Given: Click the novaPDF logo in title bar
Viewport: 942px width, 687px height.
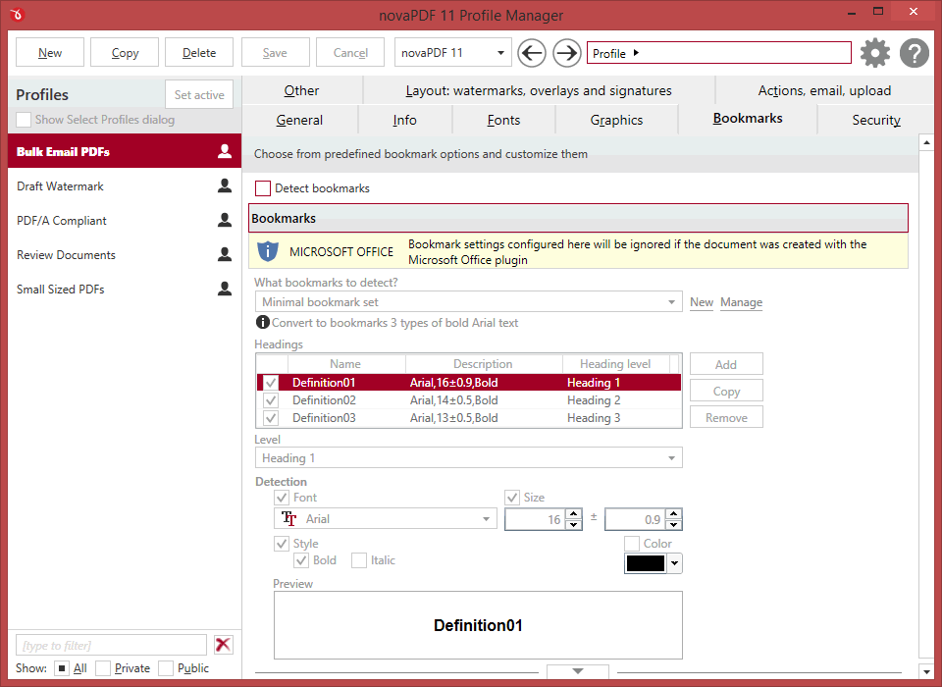Looking at the screenshot, I should [x=17, y=14].
